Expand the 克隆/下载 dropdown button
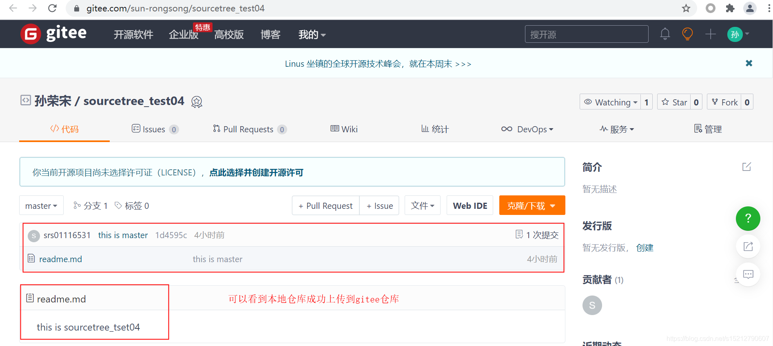Screen dimensions: 773x346 pos(532,206)
